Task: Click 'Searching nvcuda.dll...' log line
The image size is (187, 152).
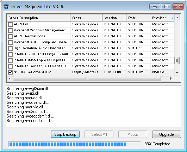Action: [x=26, y=98]
